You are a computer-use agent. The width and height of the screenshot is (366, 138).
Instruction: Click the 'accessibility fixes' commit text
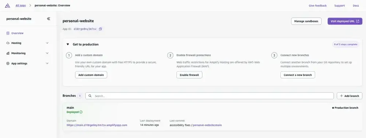tap(180, 125)
